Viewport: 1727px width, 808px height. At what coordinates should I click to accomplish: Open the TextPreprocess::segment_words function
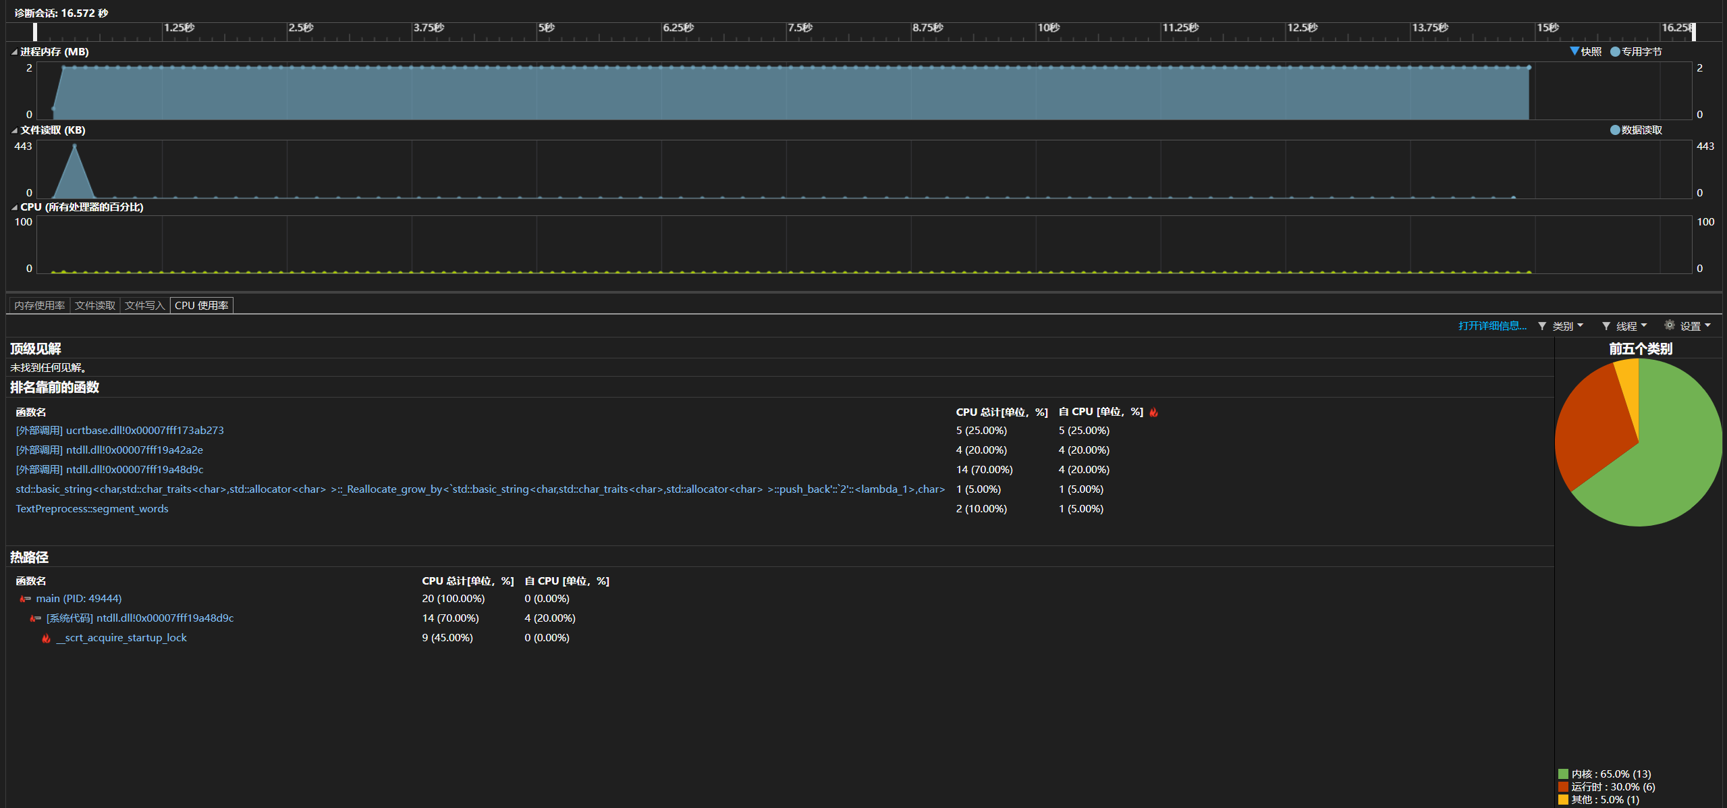point(92,508)
